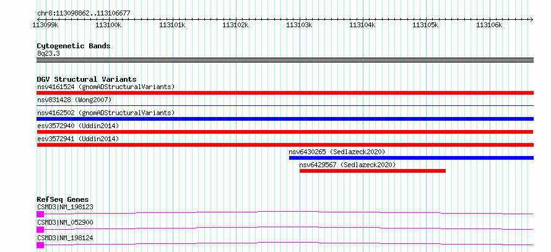Open the CSMD3|NM_198123 transcript label
This screenshot has width=551, height=252.
(65, 207)
